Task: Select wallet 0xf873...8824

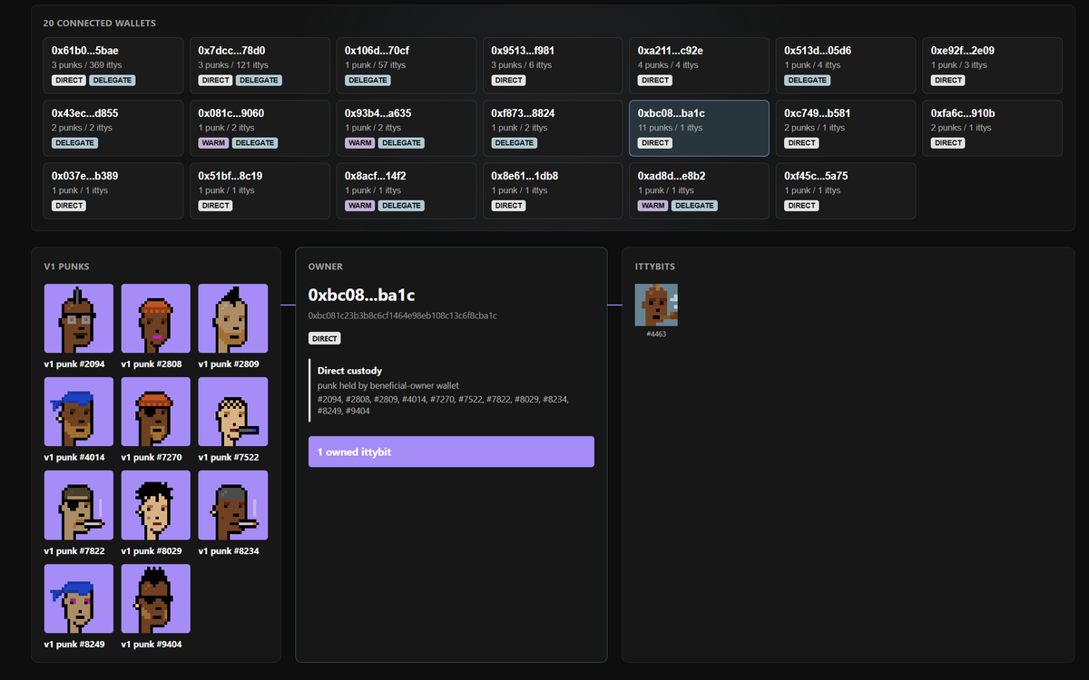Action: tap(553, 128)
